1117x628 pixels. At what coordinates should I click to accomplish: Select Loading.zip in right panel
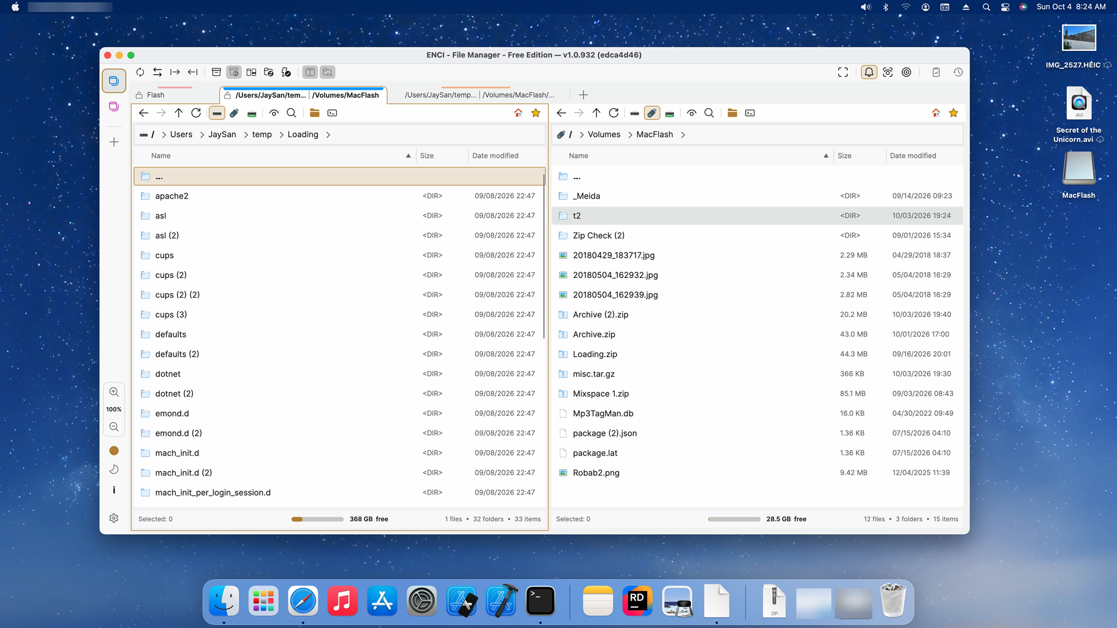(x=757, y=354)
